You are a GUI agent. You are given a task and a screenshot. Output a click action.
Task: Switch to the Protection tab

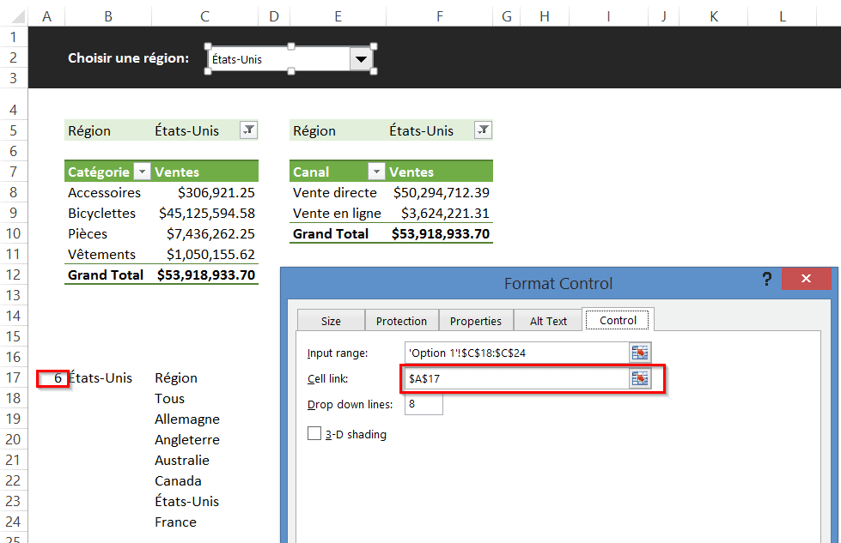(x=401, y=321)
